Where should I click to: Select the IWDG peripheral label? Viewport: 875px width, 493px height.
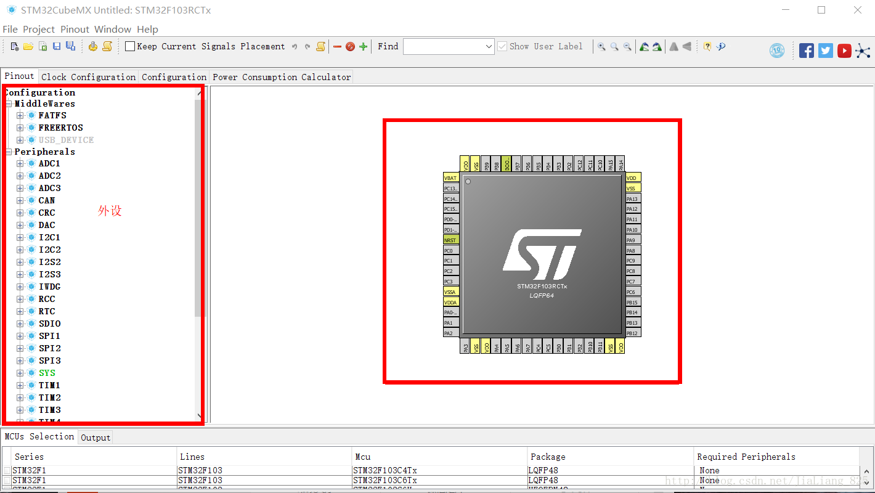[49, 287]
